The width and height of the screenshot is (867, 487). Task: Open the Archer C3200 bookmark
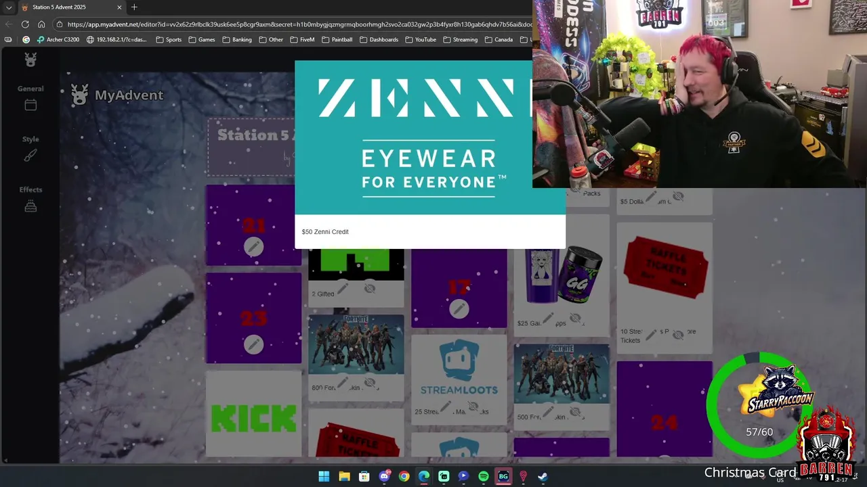click(x=58, y=40)
